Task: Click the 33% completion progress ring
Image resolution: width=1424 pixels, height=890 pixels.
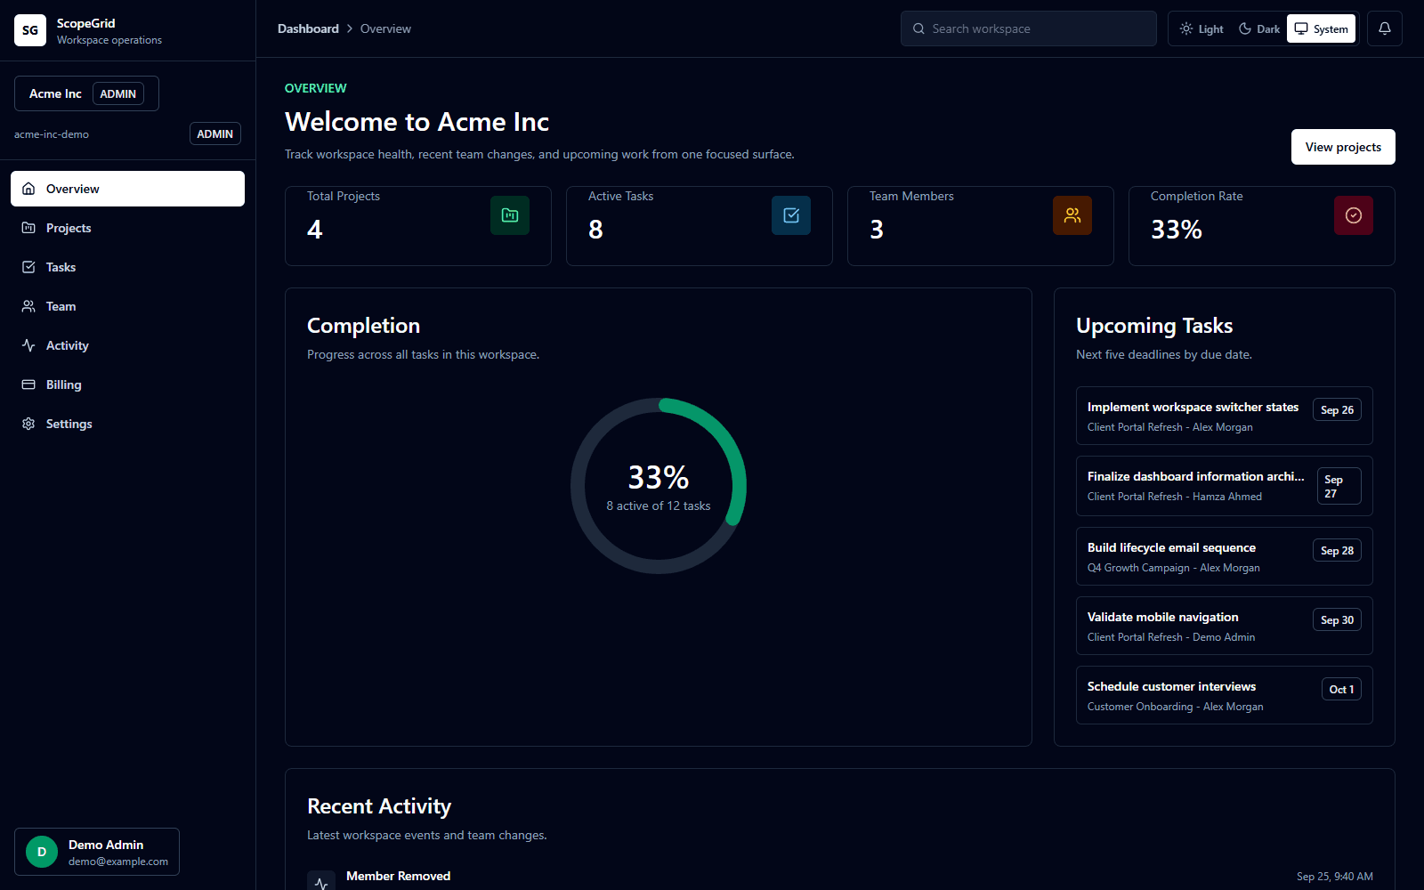Action: point(659,486)
